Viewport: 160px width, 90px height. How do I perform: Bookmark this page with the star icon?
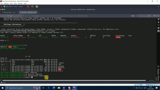coord(136,16)
